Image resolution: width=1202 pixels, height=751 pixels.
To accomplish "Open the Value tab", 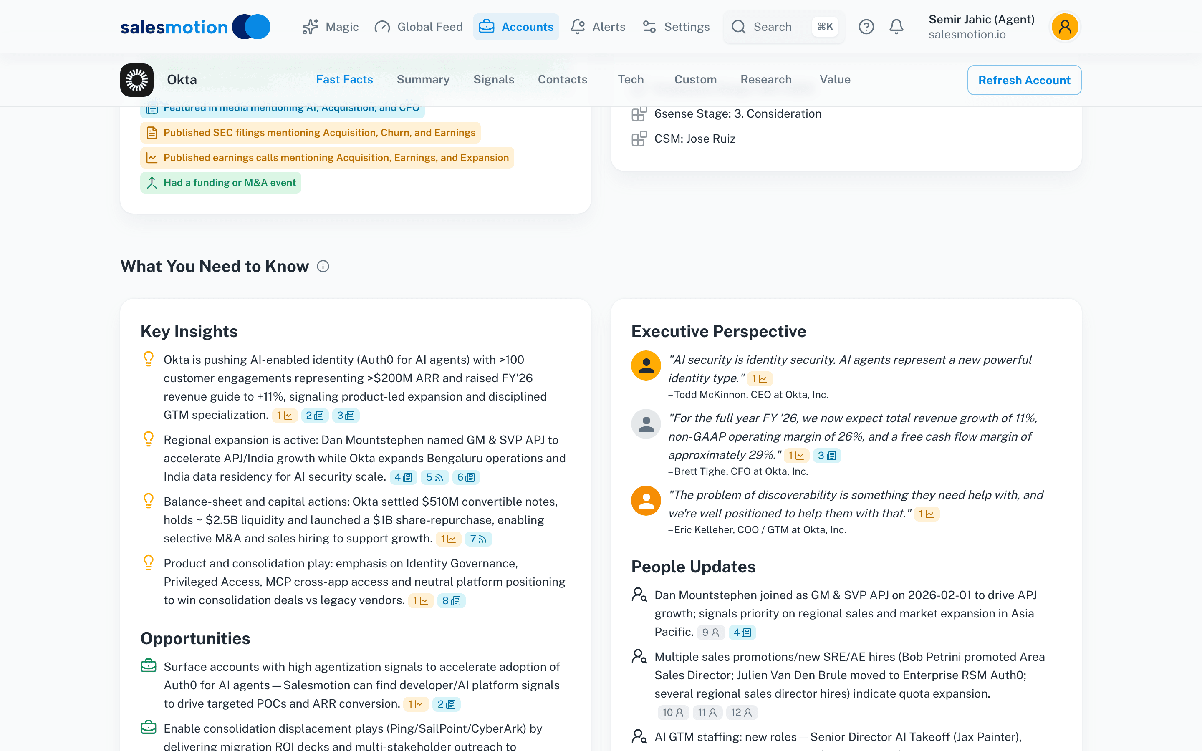I will coord(835,79).
